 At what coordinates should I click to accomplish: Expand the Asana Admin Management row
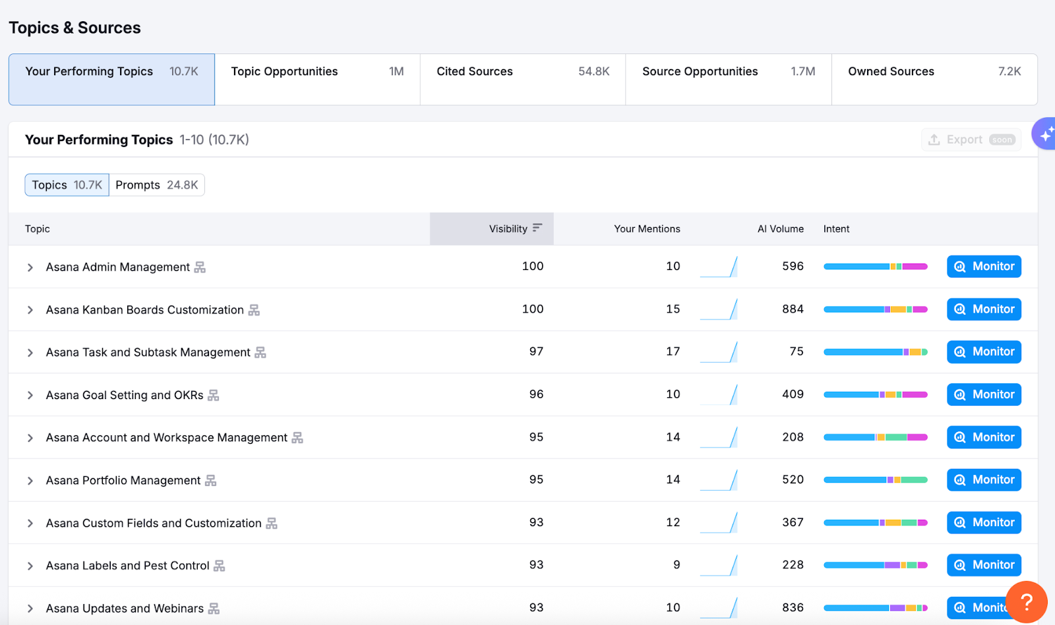(x=30, y=267)
